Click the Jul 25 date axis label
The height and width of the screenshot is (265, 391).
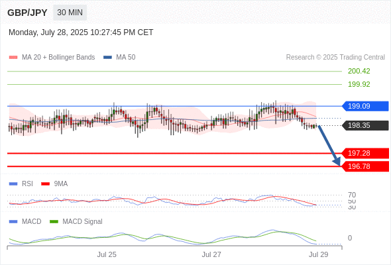[x=107, y=254]
